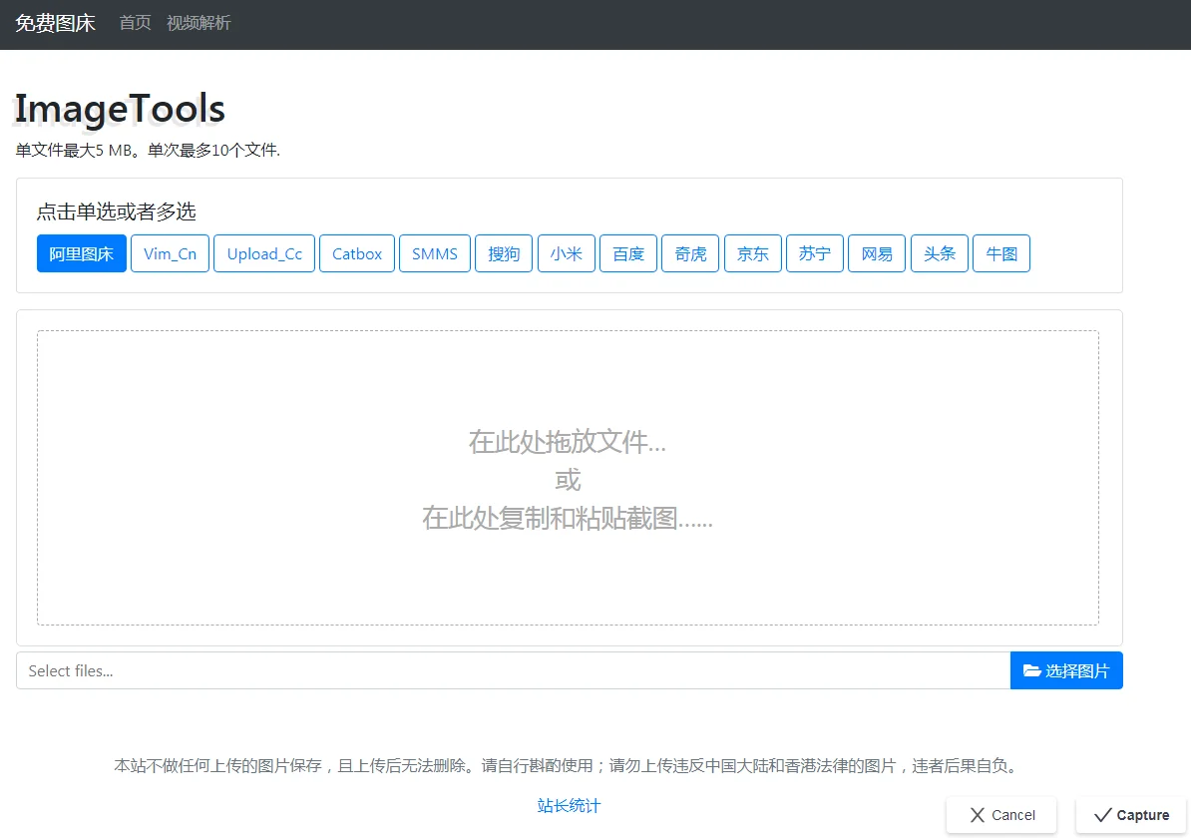Open the 首页 navigation link

[x=136, y=24]
